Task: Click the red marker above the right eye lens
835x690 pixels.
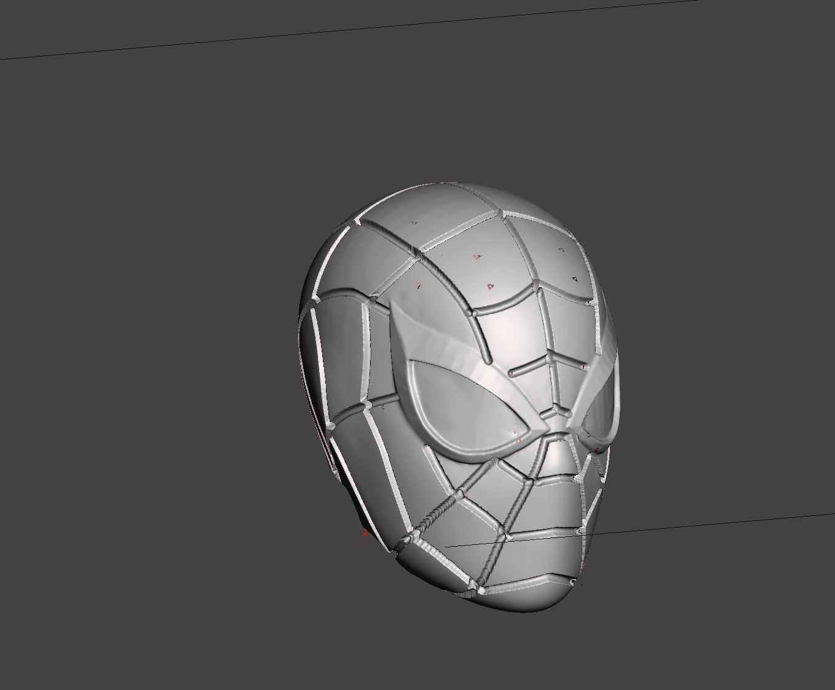Action: [x=584, y=367]
